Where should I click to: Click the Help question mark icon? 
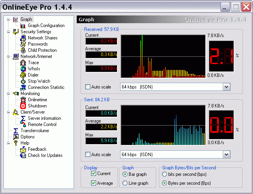coord(15,143)
